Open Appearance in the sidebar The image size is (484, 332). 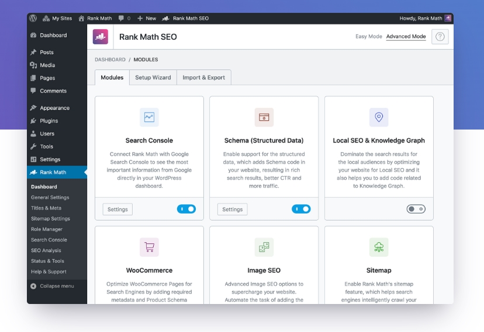(x=57, y=108)
